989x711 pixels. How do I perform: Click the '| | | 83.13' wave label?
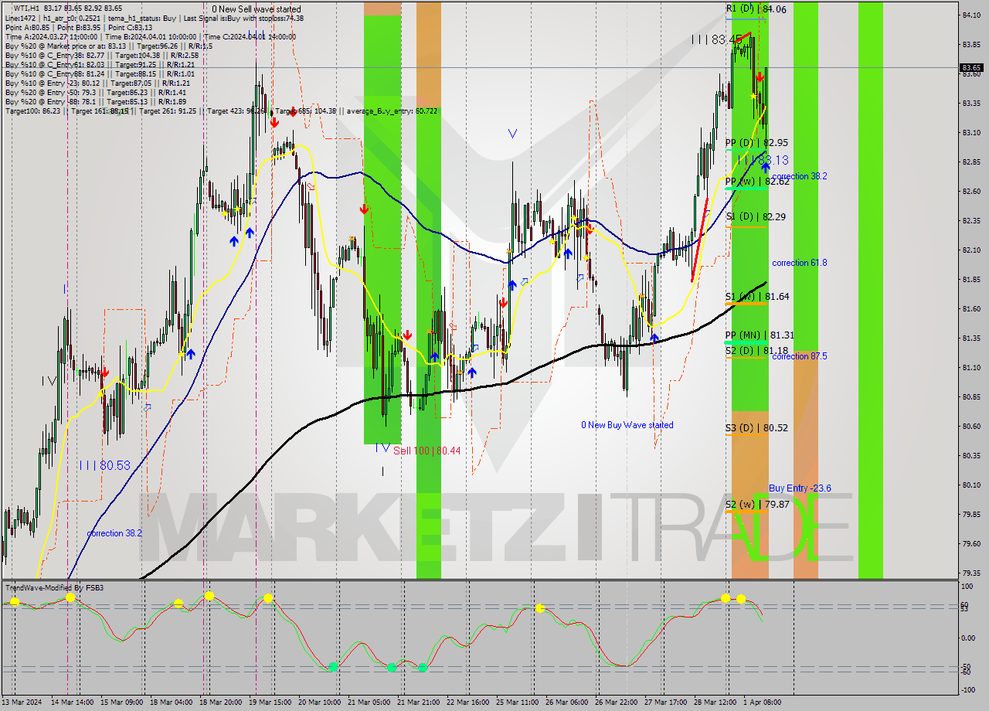[763, 160]
